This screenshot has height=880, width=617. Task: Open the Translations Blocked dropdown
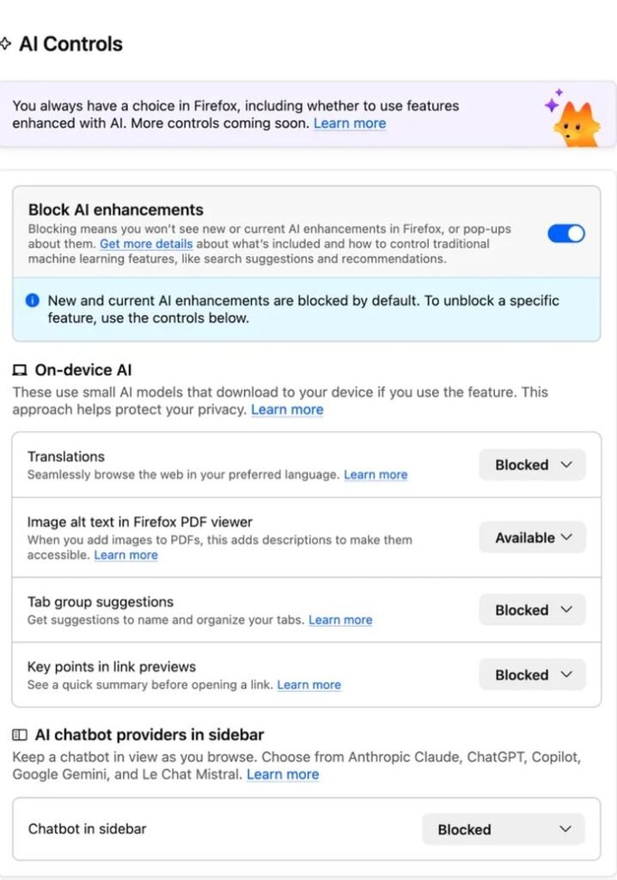tap(532, 465)
